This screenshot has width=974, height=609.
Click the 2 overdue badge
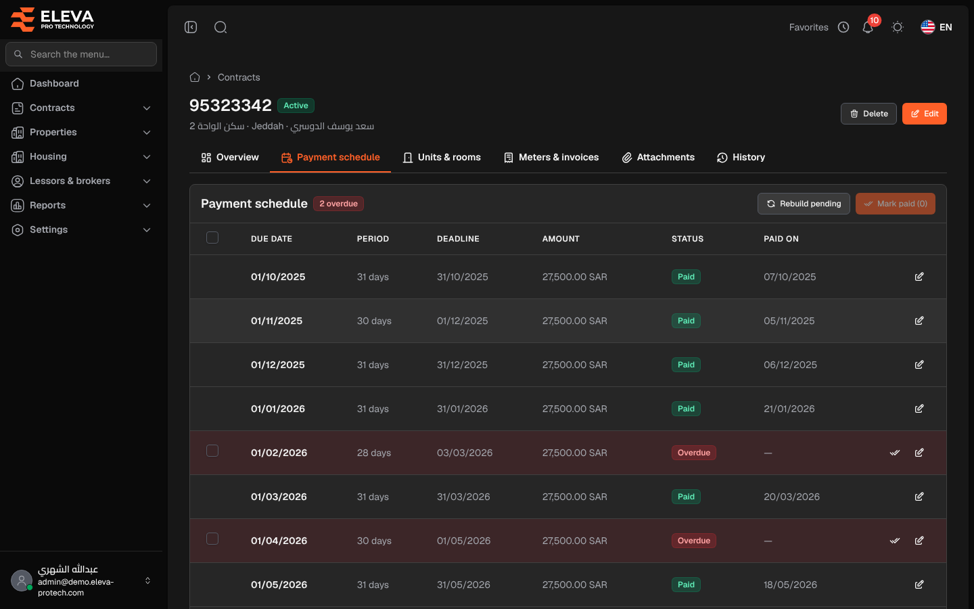pyautogui.click(x=338, y=204)
